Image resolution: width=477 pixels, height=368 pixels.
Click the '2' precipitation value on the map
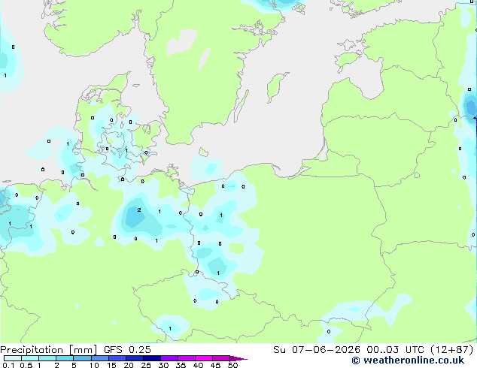click(x=139, y=210)
